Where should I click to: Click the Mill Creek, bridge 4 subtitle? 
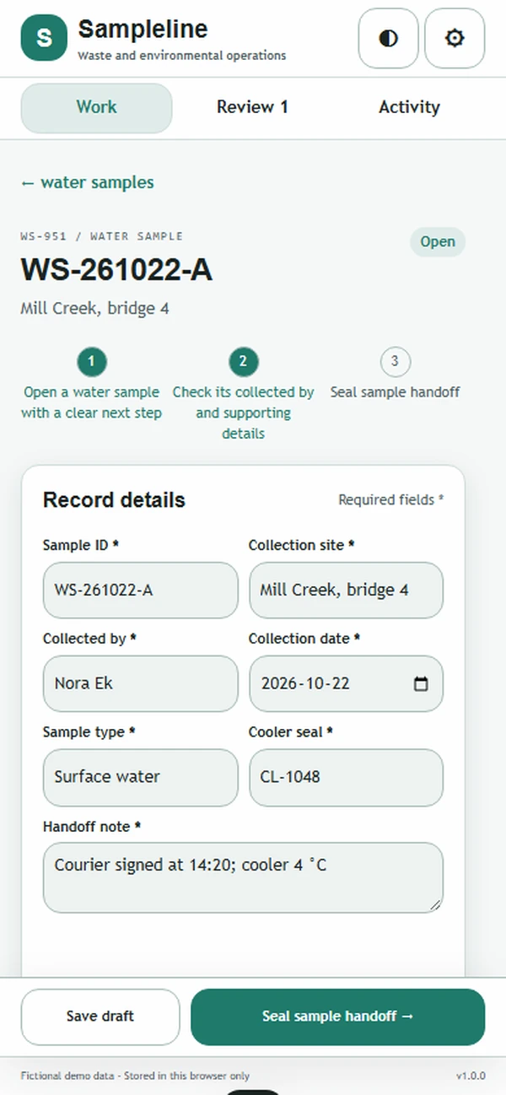coord(94,309)
